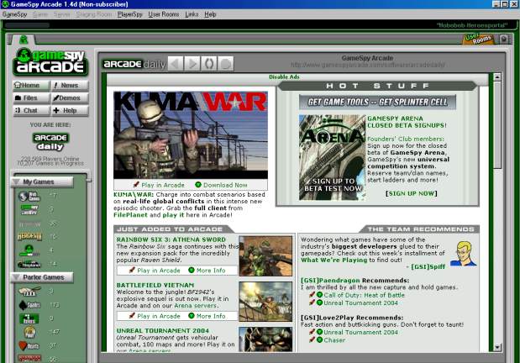520x363 pixels.
Task: Open the PlayerSpy menu
Action: 129,14
